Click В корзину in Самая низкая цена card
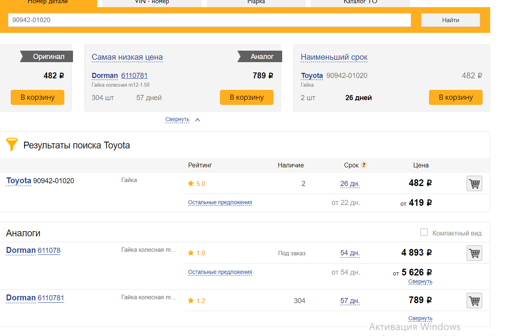This screenshot has width=506, height=336. 246,97
